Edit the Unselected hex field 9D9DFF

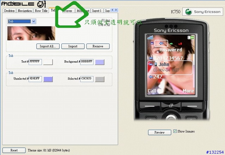click(x=35, y=79)
